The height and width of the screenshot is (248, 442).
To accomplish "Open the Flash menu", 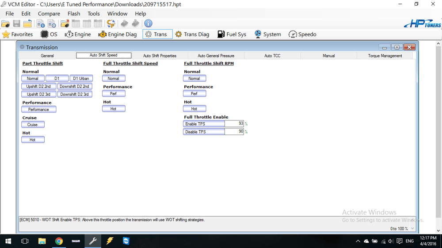I will pos(74,14).
